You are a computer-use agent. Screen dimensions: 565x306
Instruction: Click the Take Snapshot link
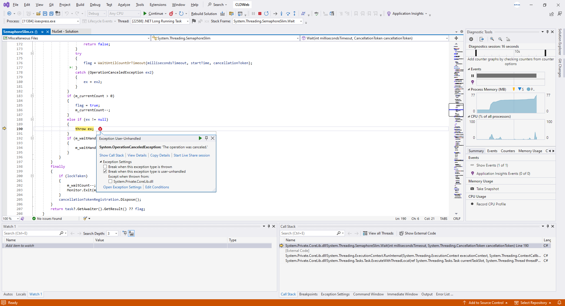click(x=488, y=189)
